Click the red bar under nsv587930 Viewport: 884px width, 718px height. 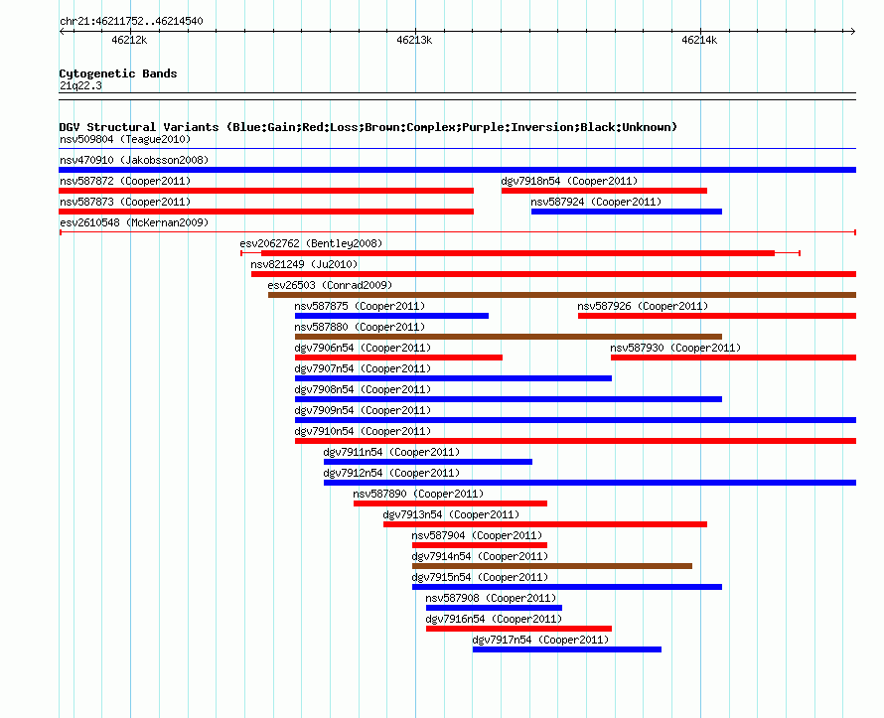point(733,358)
